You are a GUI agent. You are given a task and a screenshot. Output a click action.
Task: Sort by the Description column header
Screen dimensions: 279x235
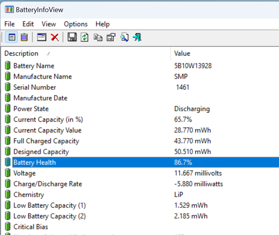coord(86,53)
